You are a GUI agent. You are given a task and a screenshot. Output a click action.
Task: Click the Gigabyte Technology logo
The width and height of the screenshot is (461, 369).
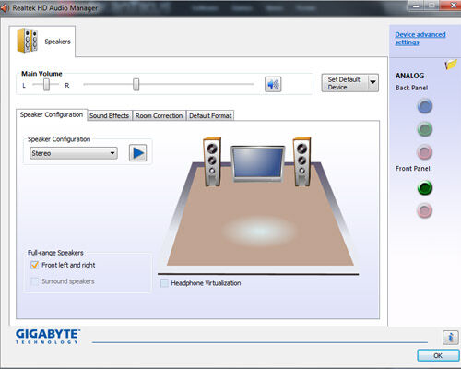(x=48, y=337)
